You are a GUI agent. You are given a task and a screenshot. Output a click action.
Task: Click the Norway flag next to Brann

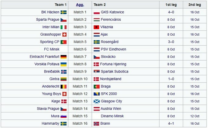[x=96, y=123]
